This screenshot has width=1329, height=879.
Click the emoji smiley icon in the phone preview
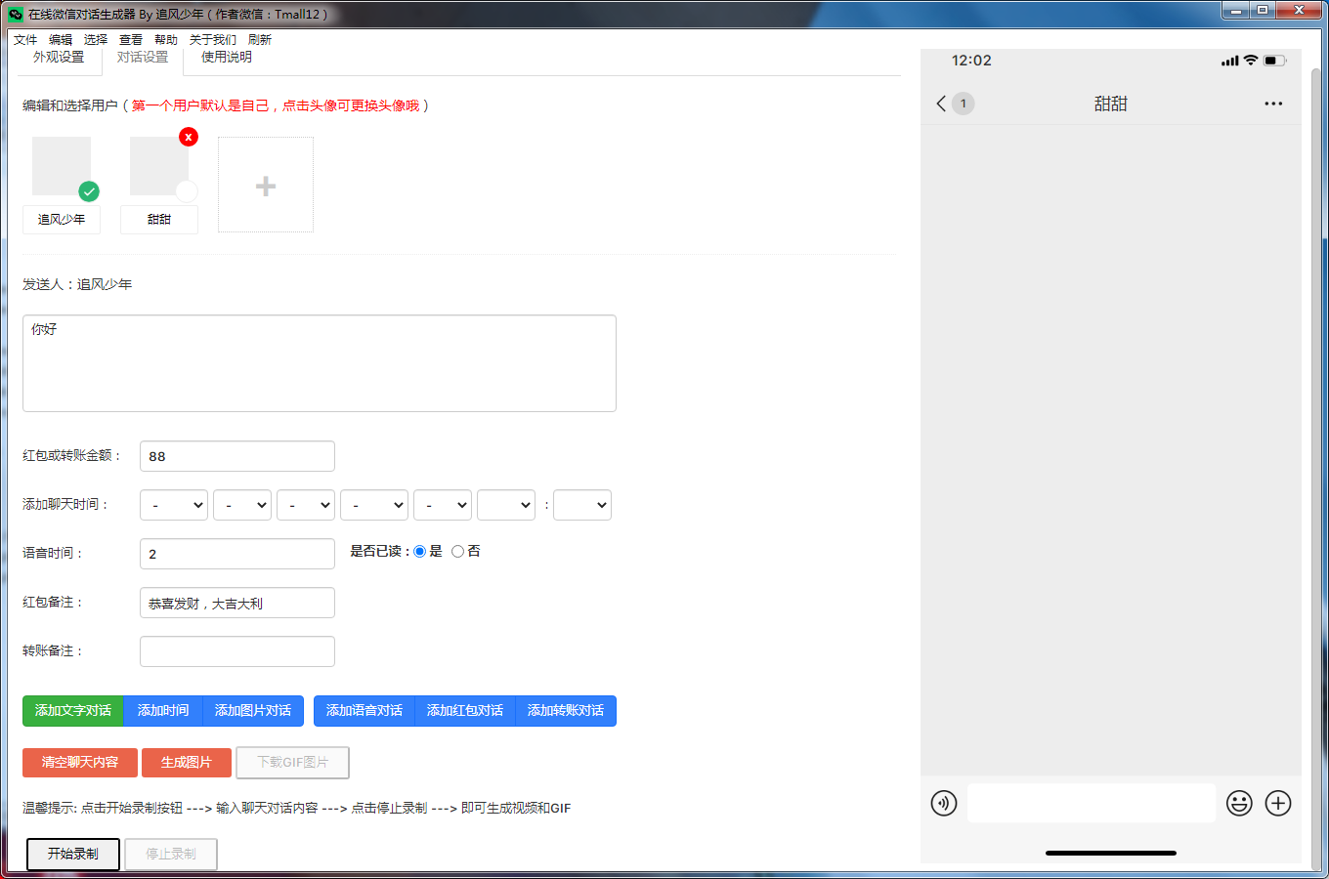click(x=1239, y=803)
